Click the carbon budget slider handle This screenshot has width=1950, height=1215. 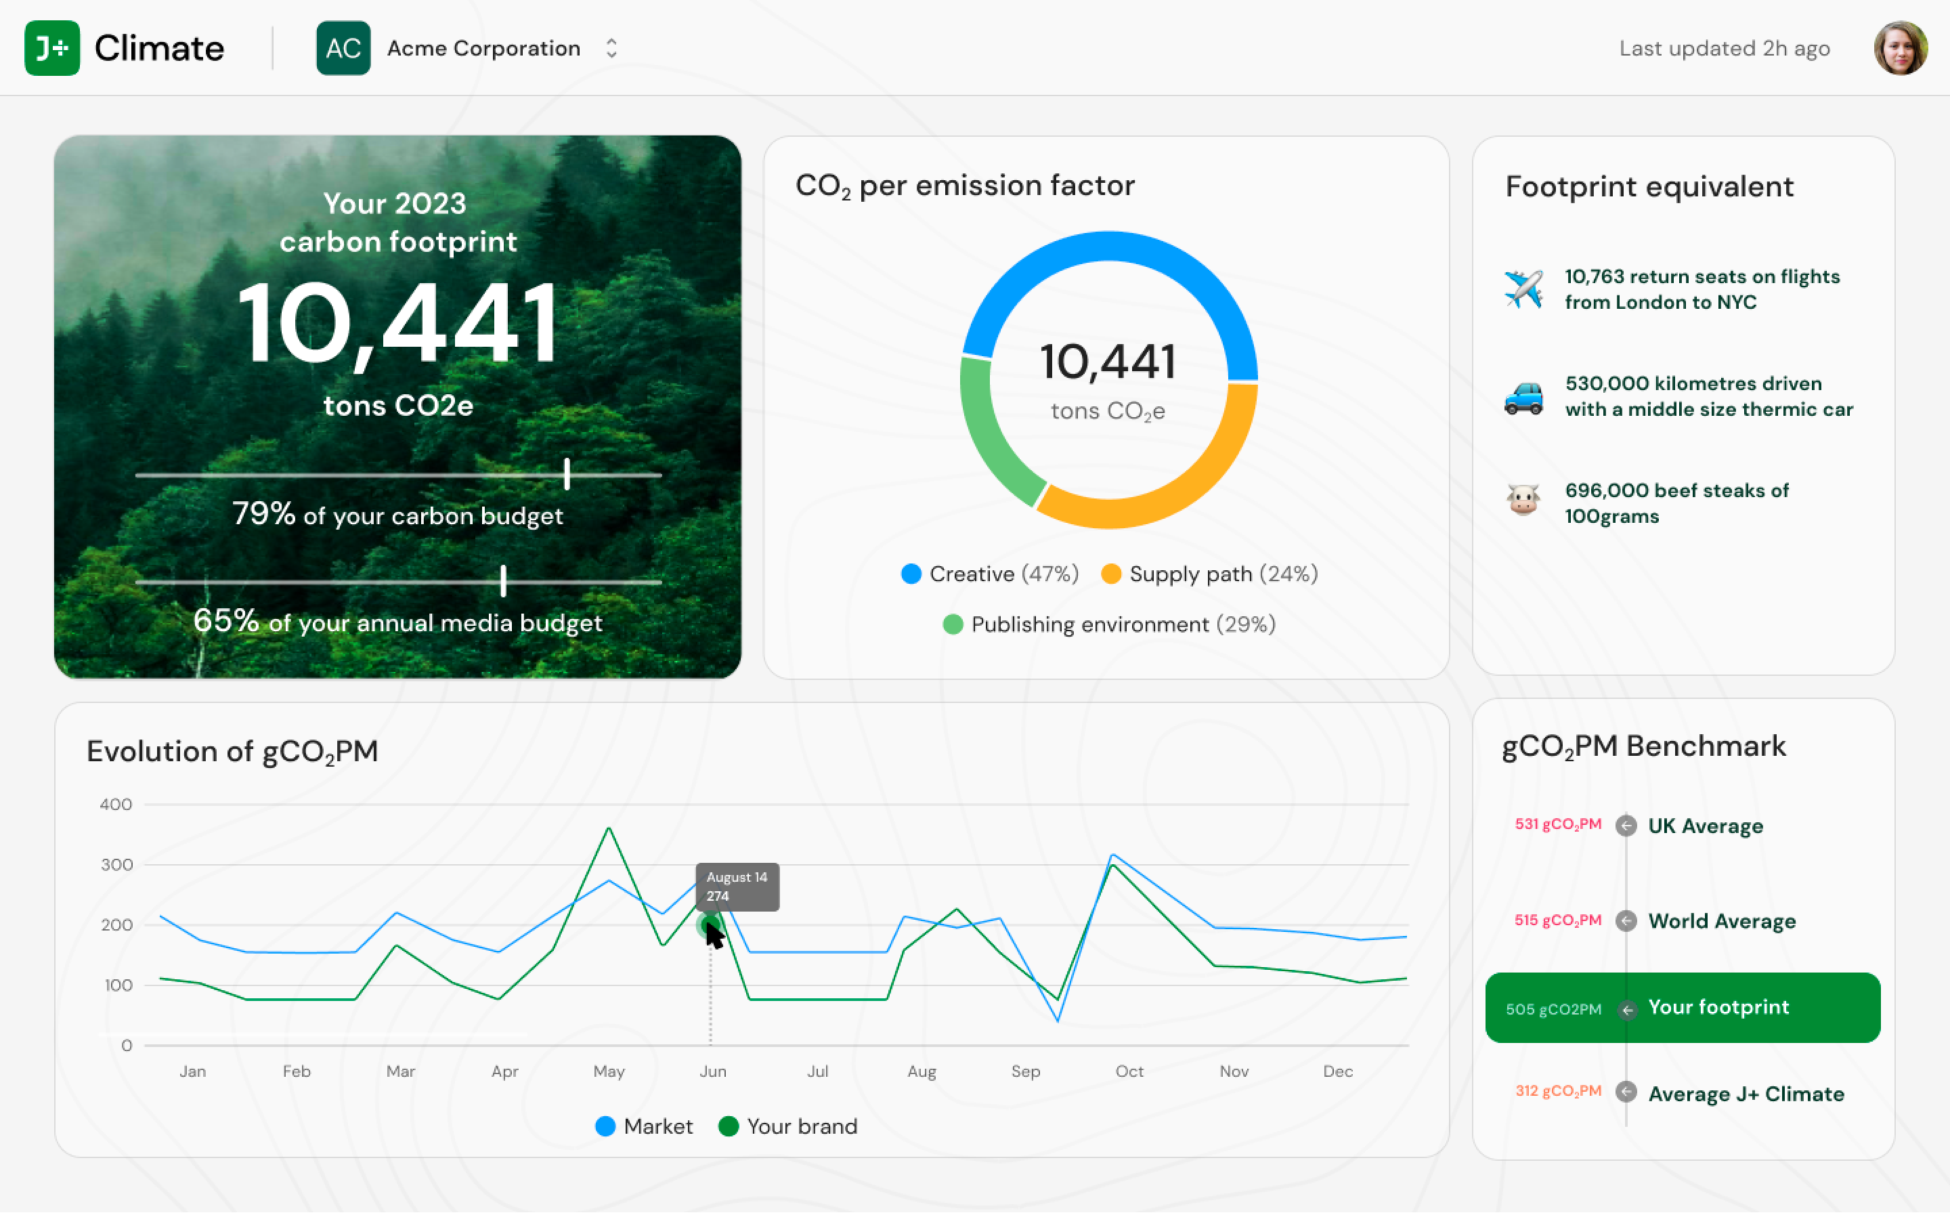click(567, 474)
